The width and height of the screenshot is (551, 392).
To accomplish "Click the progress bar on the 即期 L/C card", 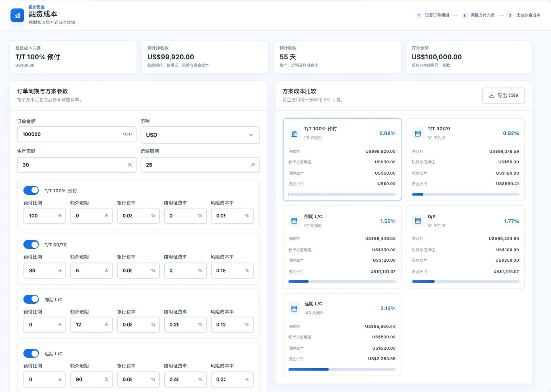I will tap(342, 281).
